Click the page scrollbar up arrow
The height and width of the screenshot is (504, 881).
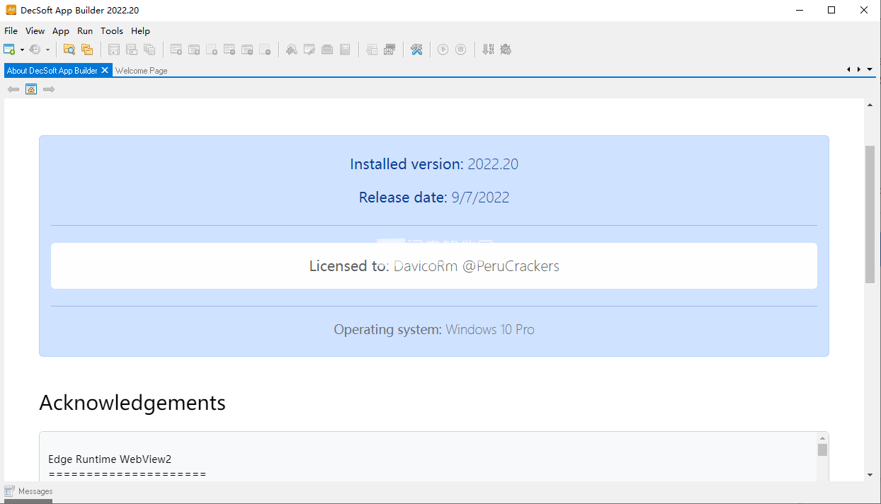click(x=870, y=105)
